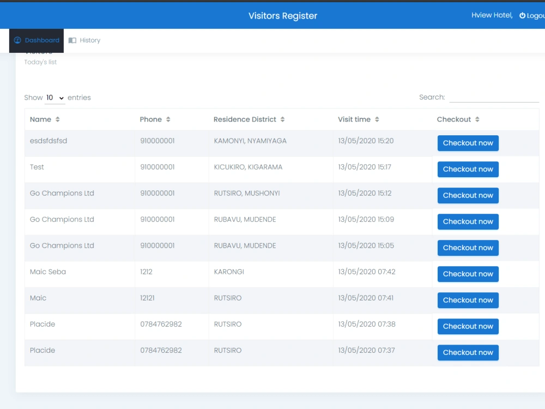Sort by Residence District column arrows
This screenshot has height=409, width=545.
[x=282, y=119]
